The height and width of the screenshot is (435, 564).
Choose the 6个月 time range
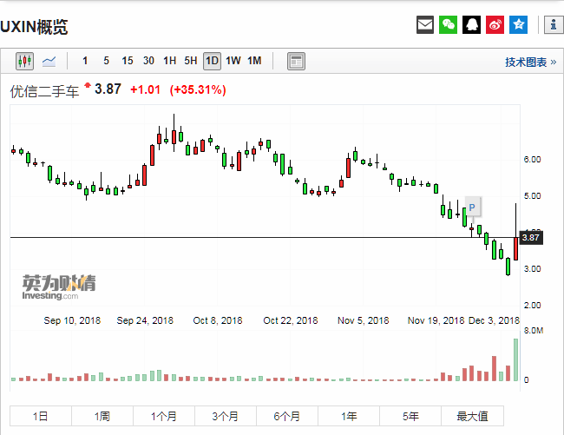pos(287,416)
